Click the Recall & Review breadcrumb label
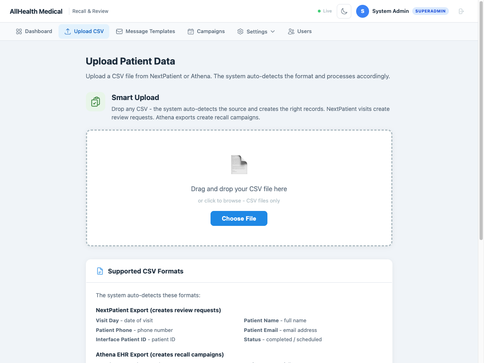484x363 pixels. tap(90, 11)
